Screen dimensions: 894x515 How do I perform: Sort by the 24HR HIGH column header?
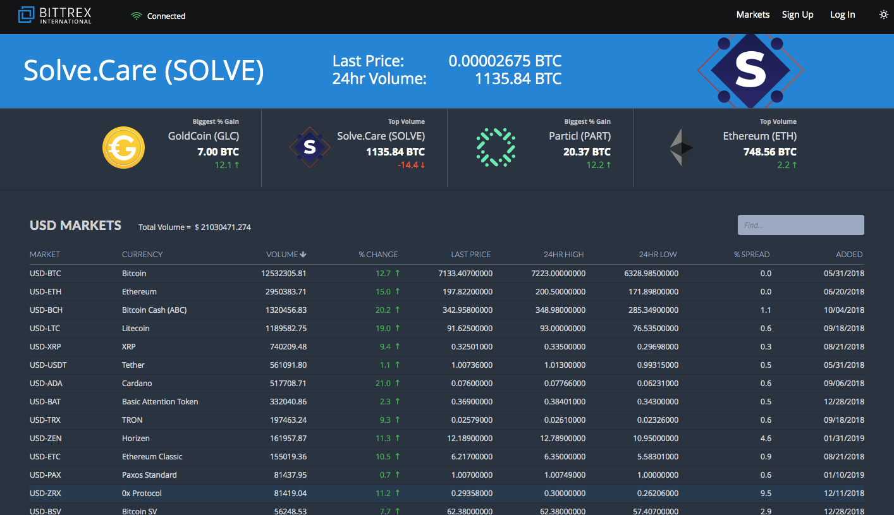click(564, 254)
